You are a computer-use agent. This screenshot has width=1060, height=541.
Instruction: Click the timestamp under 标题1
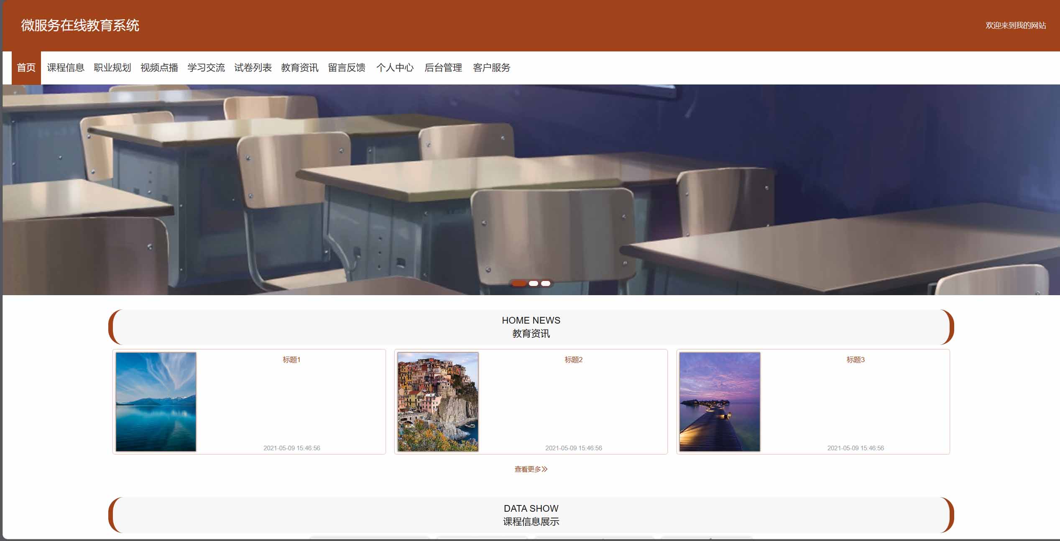tap(291, 448)
